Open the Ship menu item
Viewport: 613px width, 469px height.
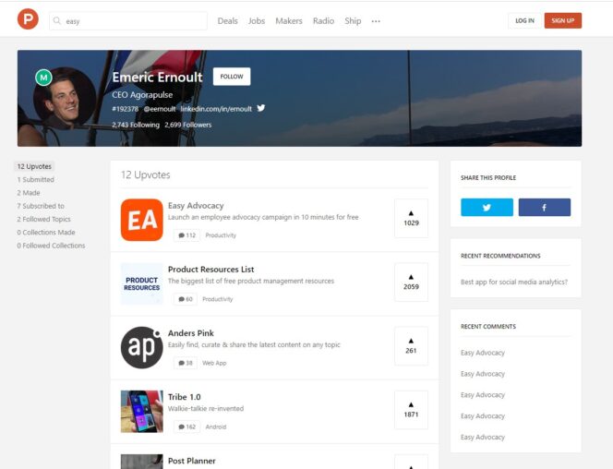(353, 21)
